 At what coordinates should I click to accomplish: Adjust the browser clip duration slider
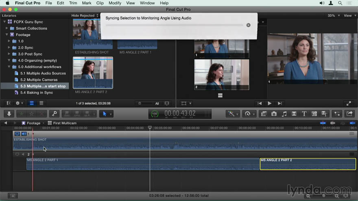(x=140, y=104)
